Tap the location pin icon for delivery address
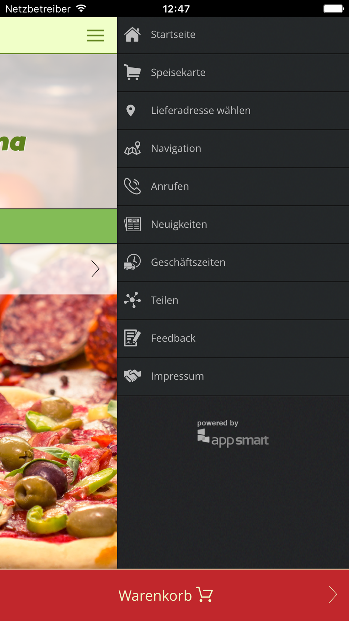This screenshot has width=349, height=621. [131, 110]
